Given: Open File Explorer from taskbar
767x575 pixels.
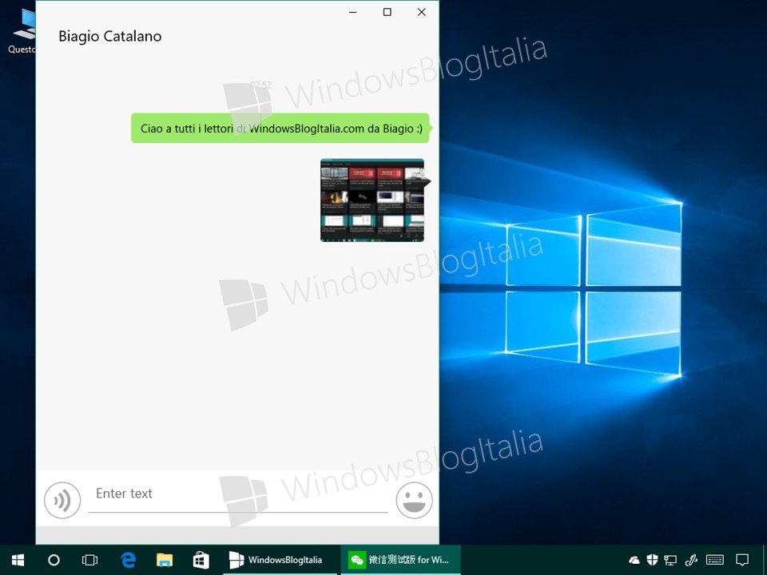Looking at the screenshot, I should coord(165,560).
